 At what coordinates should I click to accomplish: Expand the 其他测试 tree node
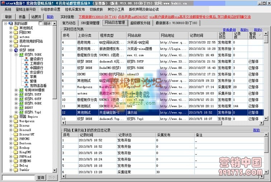11,28
